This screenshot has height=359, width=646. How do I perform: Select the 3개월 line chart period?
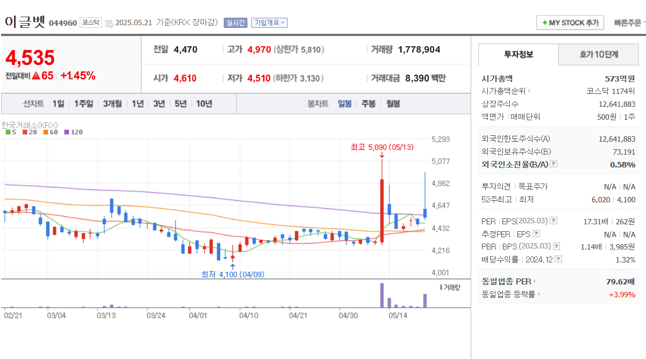pos(112,104)
